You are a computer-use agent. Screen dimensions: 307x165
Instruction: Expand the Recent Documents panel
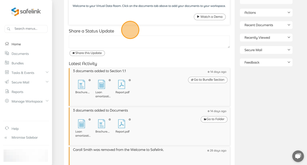[x=266, y=25]
